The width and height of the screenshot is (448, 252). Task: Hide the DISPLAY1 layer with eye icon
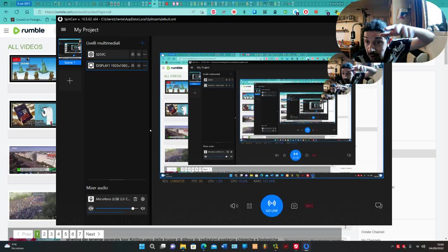pyautogui.click(x=139, y=65)
